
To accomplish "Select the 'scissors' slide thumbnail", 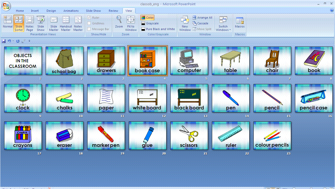I will click(x=189, y=136).
